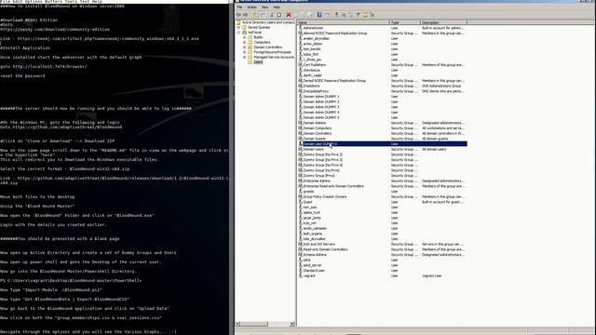Select the ben_kenobi user row
596x335 pixels.
(382, 49)
